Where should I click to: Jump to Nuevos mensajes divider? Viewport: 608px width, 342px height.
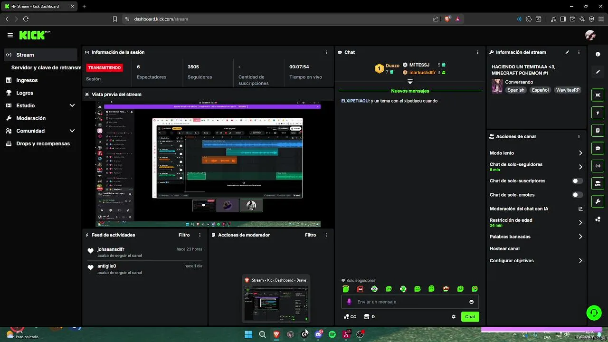coord(410,91)
